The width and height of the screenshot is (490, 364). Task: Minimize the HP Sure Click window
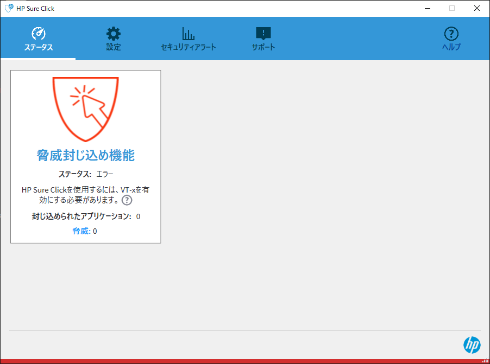[x=428, y=9]
